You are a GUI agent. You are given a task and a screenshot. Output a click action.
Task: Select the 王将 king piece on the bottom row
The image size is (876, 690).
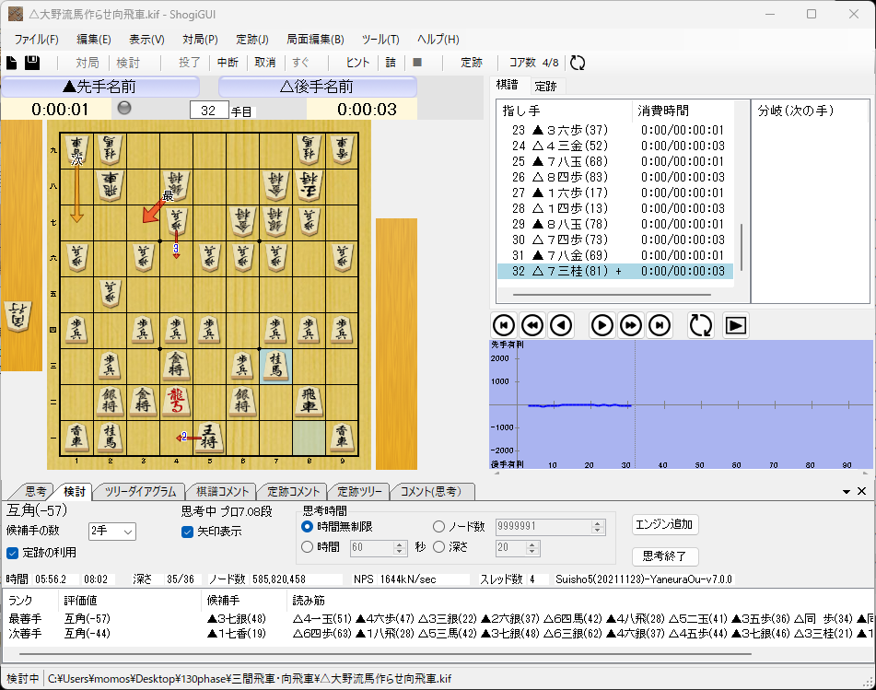click(x=209, y=437)
